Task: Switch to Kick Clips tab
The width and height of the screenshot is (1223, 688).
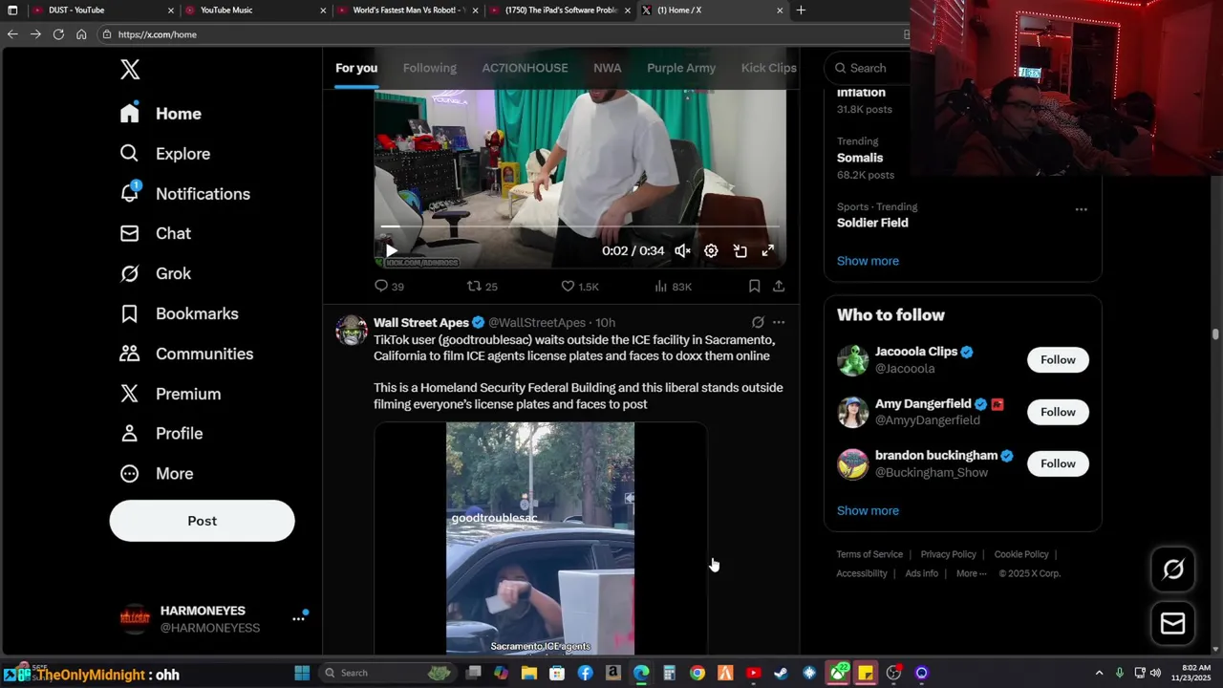Action: click(x=768, y=68)
